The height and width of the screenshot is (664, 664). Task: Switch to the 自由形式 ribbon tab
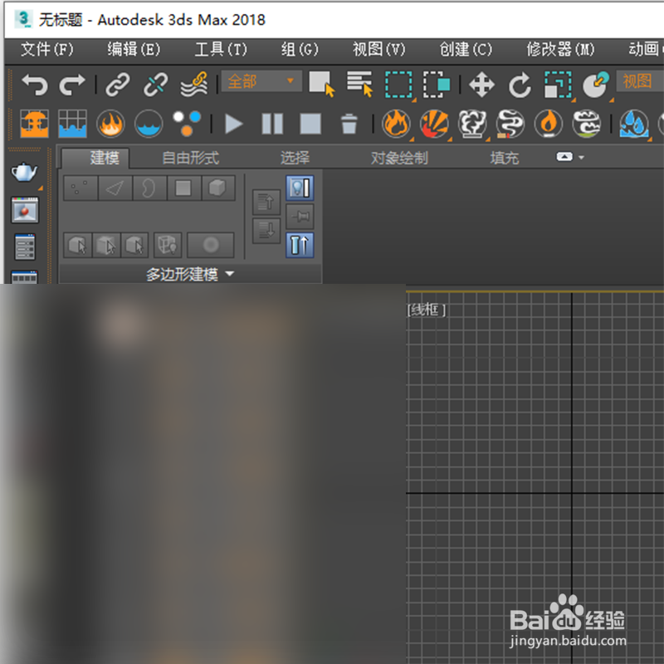(x=191, y=158)
